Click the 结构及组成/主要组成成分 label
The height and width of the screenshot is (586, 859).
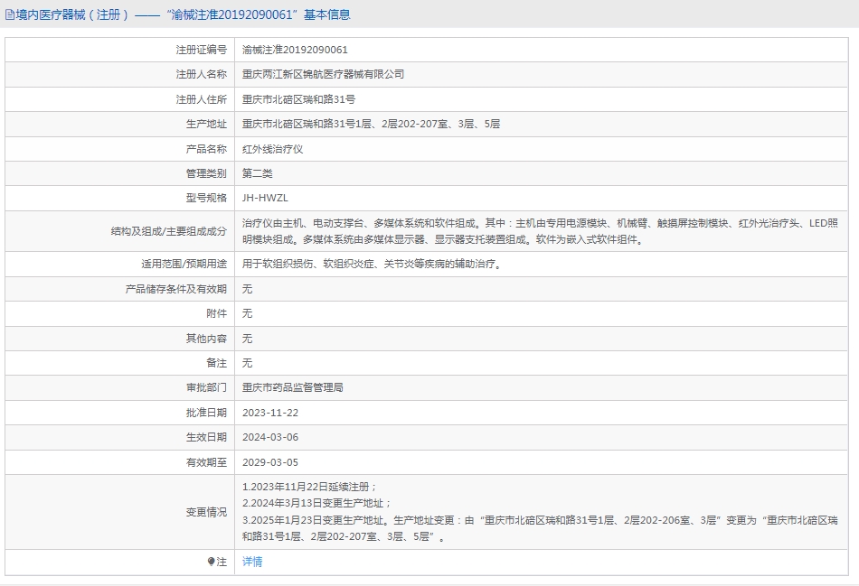point(169,231)
